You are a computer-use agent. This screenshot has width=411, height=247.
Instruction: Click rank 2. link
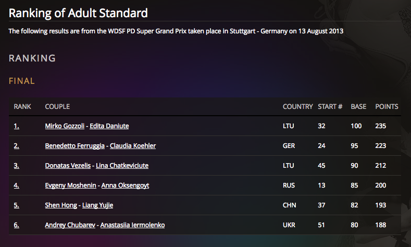click(x=17, y=146)
